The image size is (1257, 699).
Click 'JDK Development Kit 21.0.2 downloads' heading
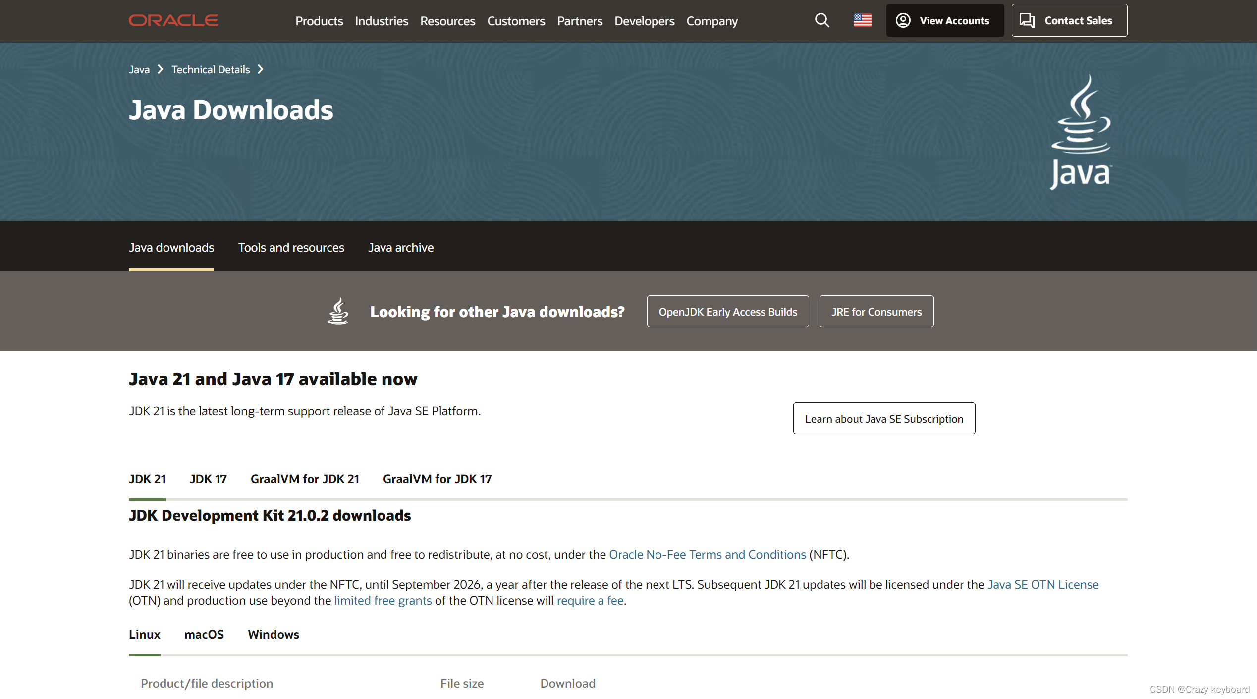270,515
